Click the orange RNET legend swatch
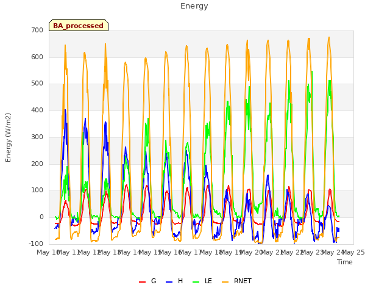Image resolution: width=390 pixels, height=293 pixels. 225,282
